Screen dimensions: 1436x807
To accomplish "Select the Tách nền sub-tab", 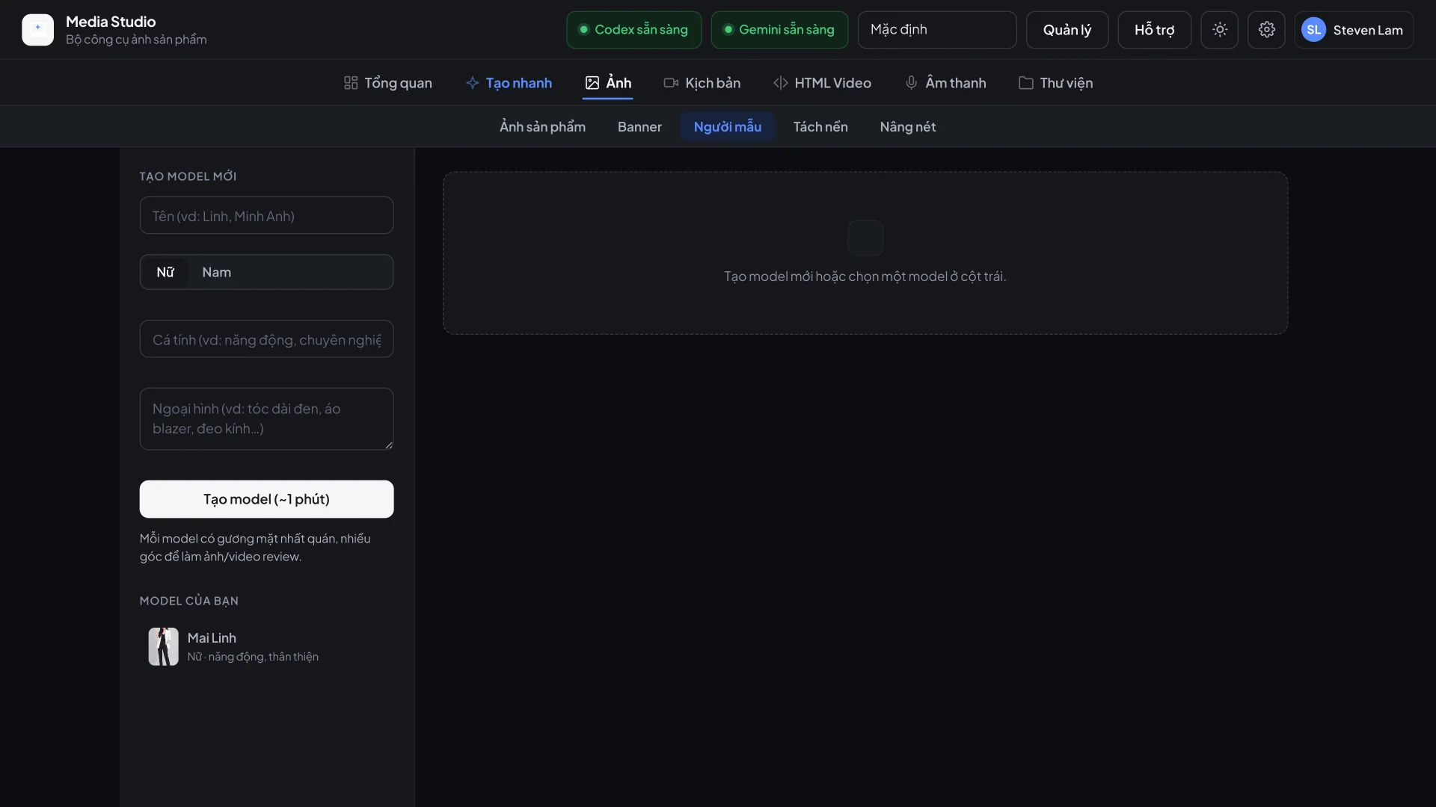I will tap(820, 127).
